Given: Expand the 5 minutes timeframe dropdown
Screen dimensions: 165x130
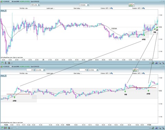Looking at the screenshot, I should pyautogui.click(x=88, y=5).
